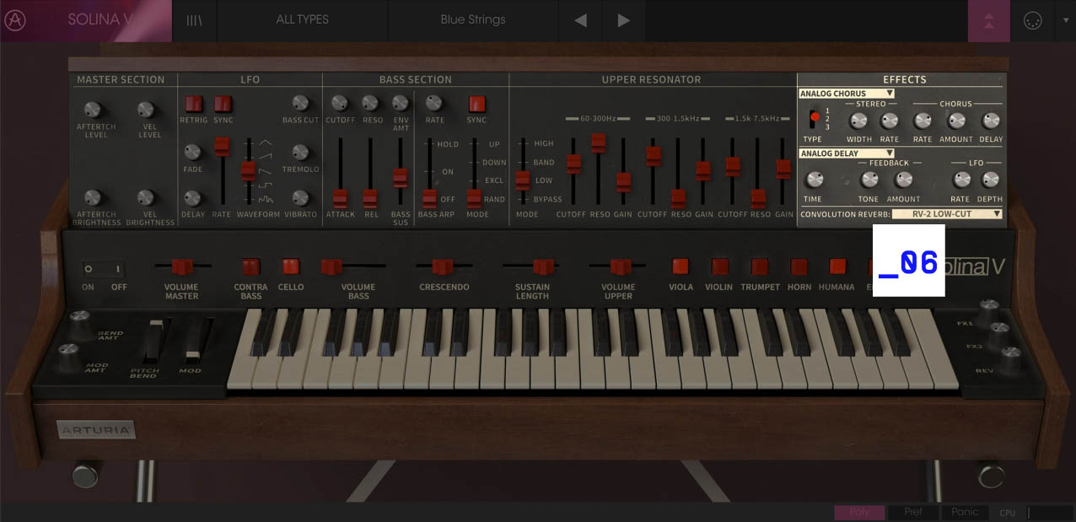The height and width of the screenshot is (522, 1076).
Task: Click the Poly mode button
Action: 859,512
